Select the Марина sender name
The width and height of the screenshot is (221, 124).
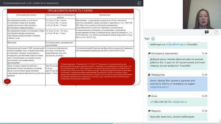click(156, 111)
